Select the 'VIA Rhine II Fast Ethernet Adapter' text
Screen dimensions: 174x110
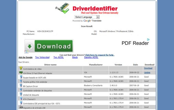[x=38, y=73]
